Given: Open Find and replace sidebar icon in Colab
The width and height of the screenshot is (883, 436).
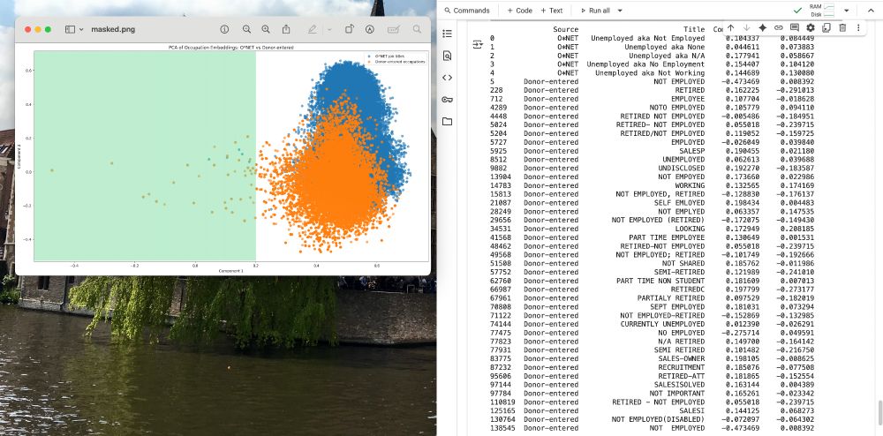Looking at the screenshot, I should tap(447, 56).
